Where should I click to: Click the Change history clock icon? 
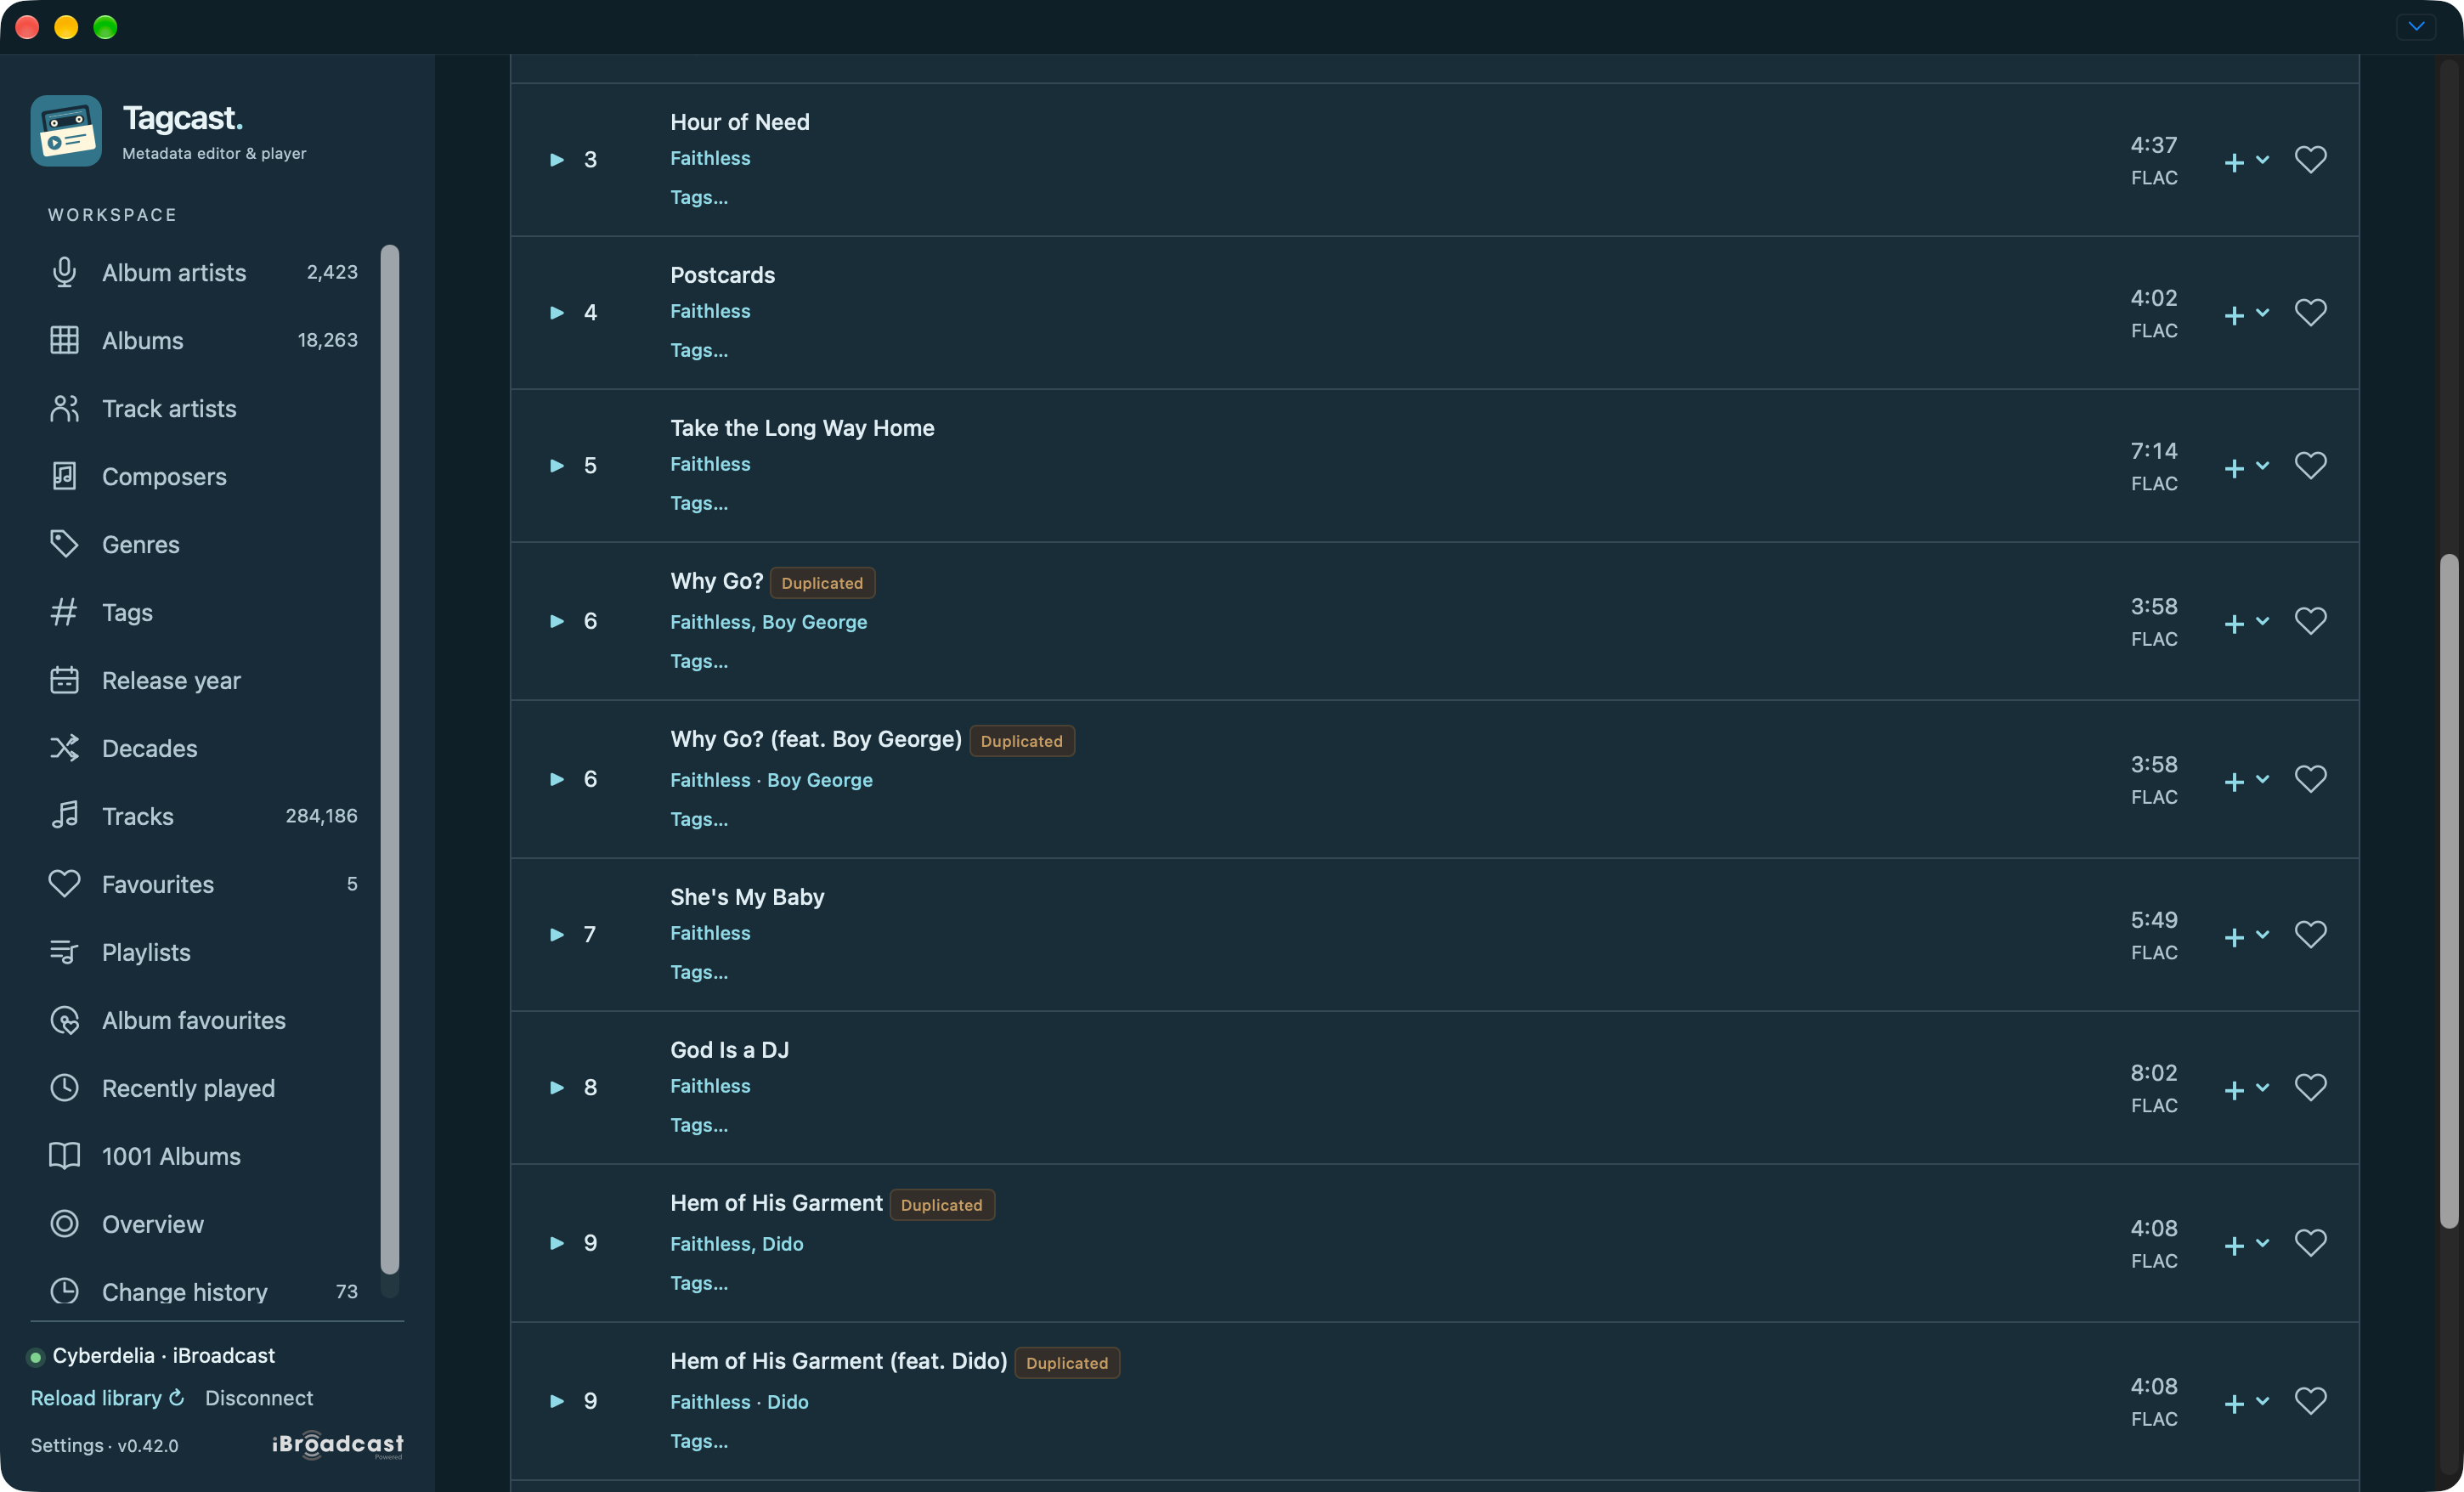click(x=64, y=1291)
